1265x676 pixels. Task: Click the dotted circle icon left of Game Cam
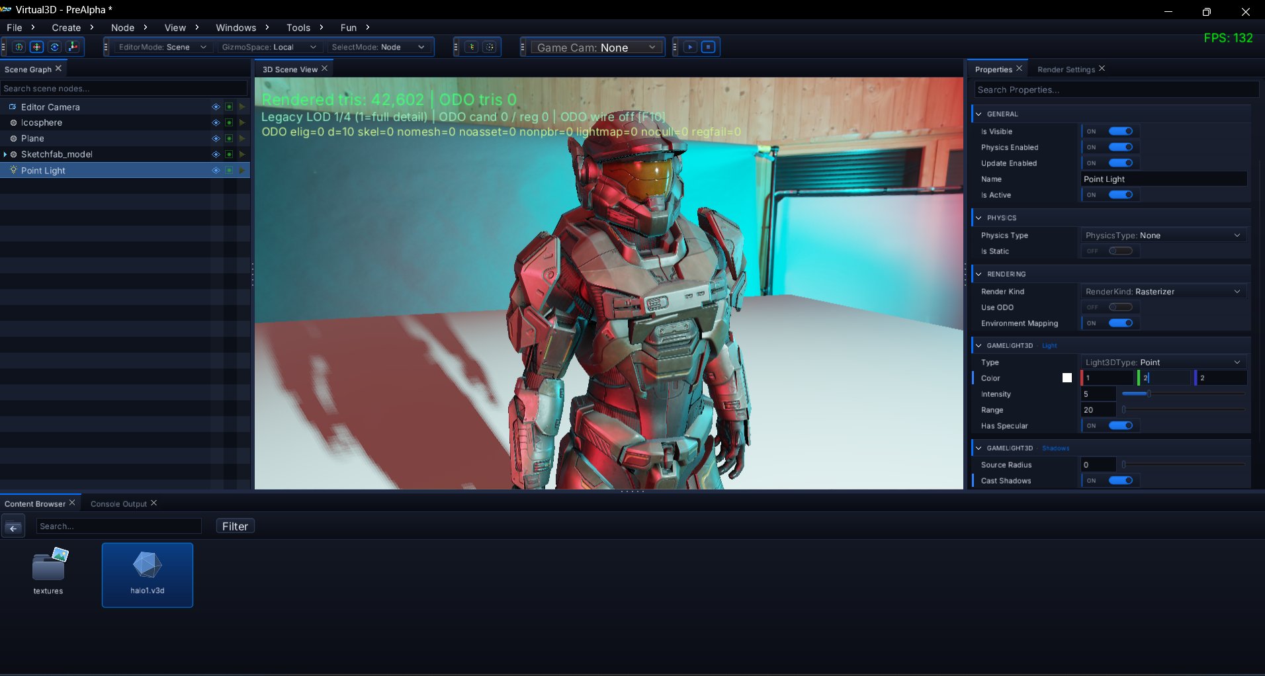pos(490,47)
